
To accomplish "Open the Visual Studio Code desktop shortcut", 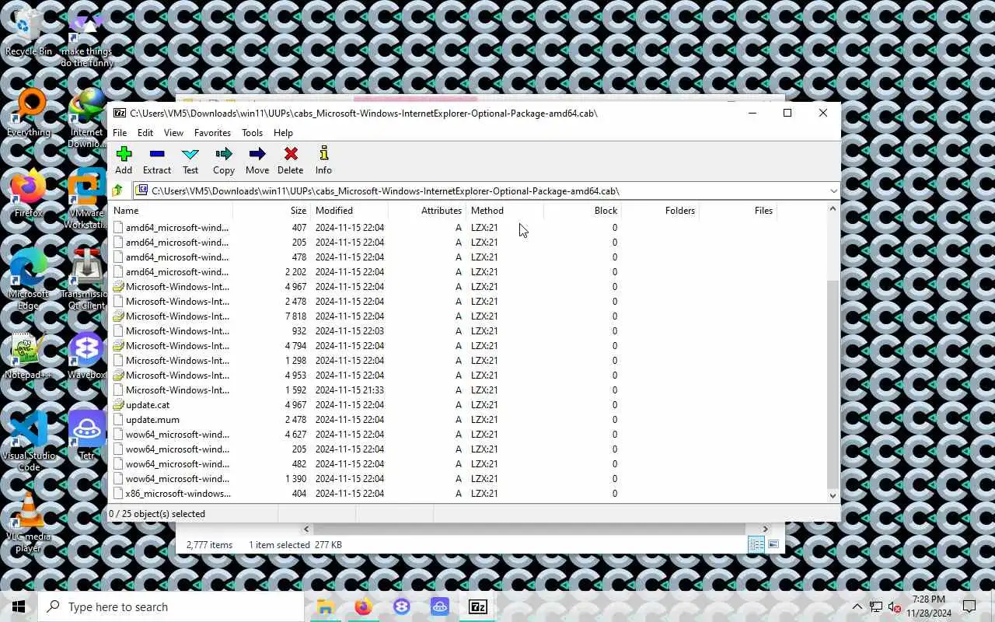I will (29, 441).
